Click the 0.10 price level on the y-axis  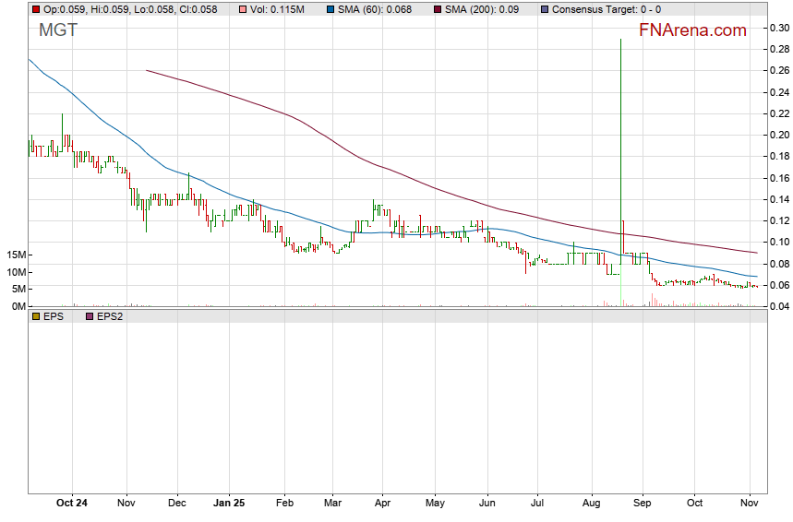pos(779,242)
